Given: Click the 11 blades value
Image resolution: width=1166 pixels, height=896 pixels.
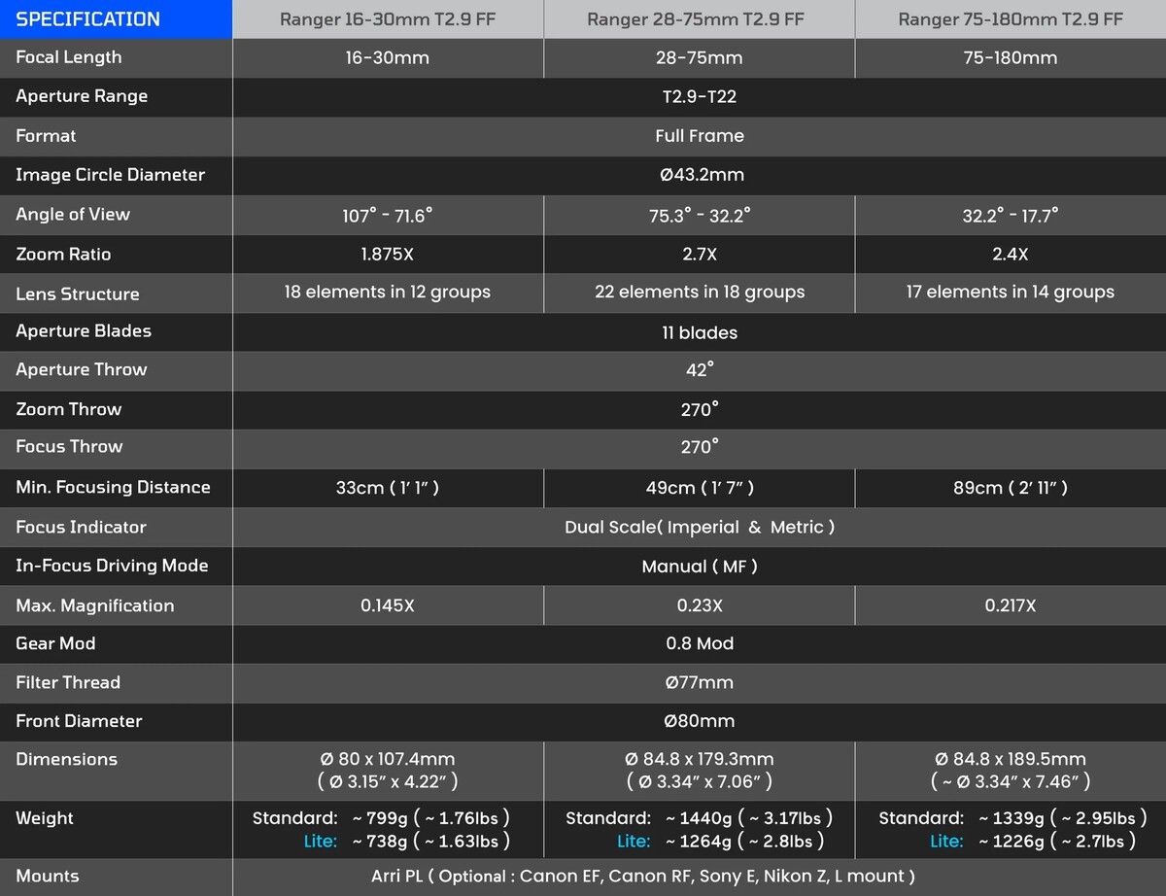Looking at the screenshot, I should 699,332.
